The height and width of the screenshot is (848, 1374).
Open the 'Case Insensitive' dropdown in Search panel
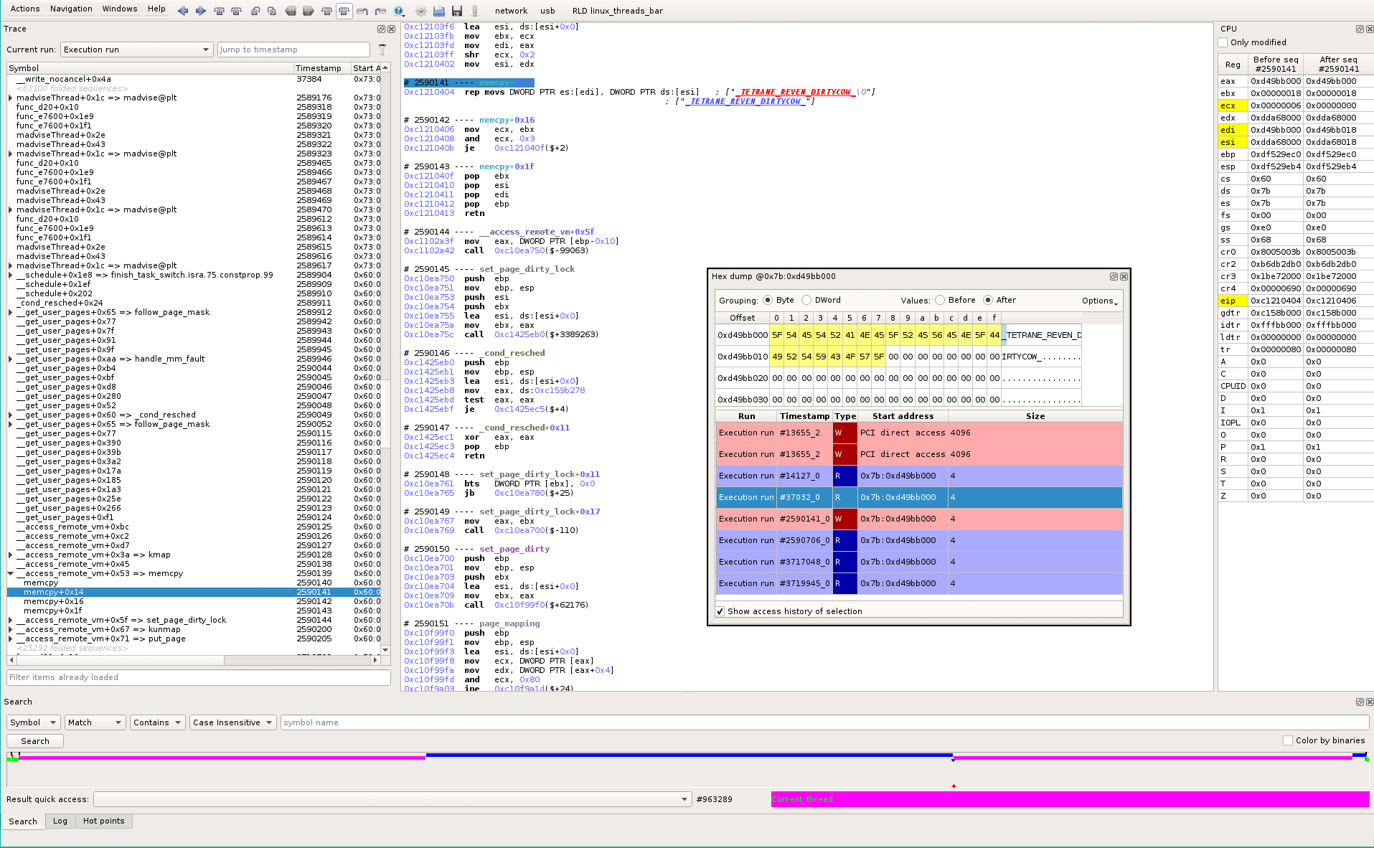tap(232, 722)
